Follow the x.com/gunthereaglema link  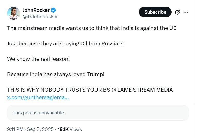point(38,97)
